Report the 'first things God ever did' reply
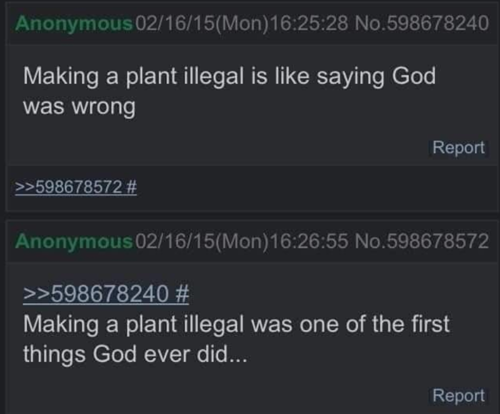 coord(459,395)
